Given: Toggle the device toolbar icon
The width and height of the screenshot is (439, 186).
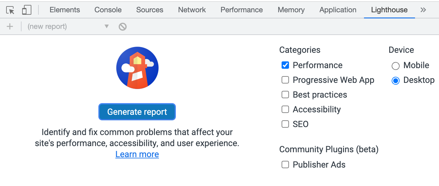Looking at the screenshot, I should click(27, 10).
